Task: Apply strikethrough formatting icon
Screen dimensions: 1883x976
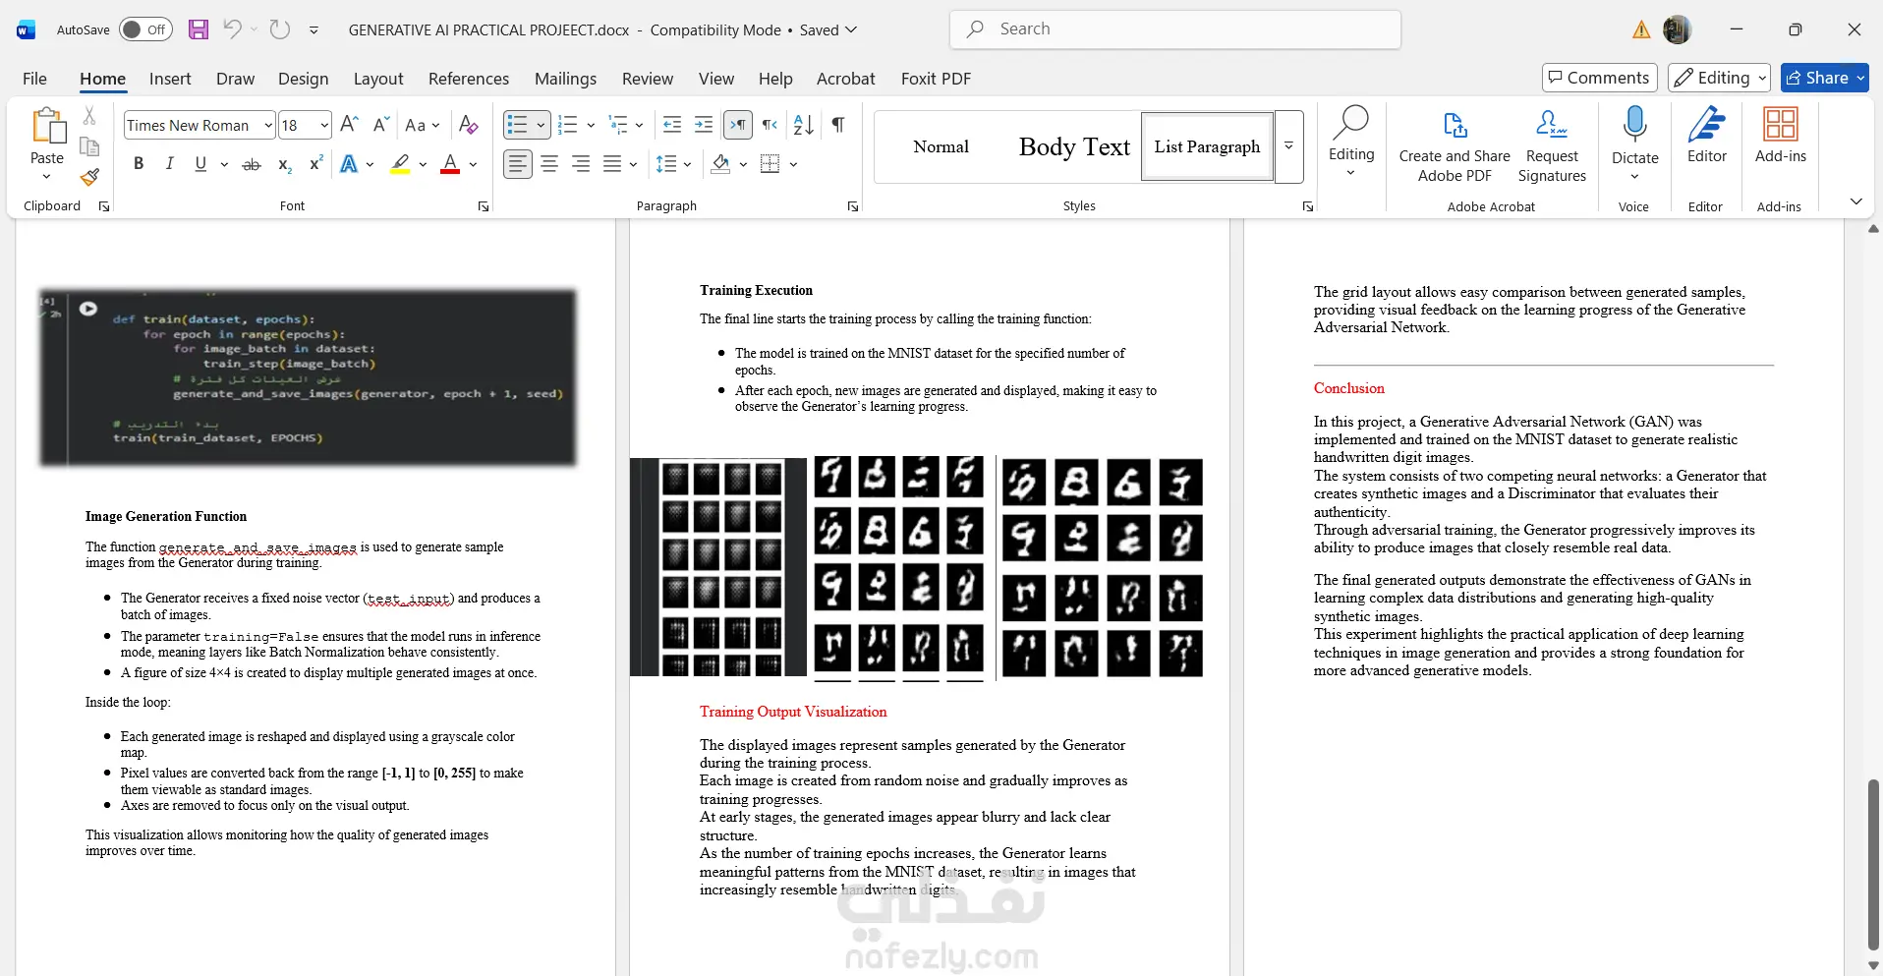Action: 252,165
